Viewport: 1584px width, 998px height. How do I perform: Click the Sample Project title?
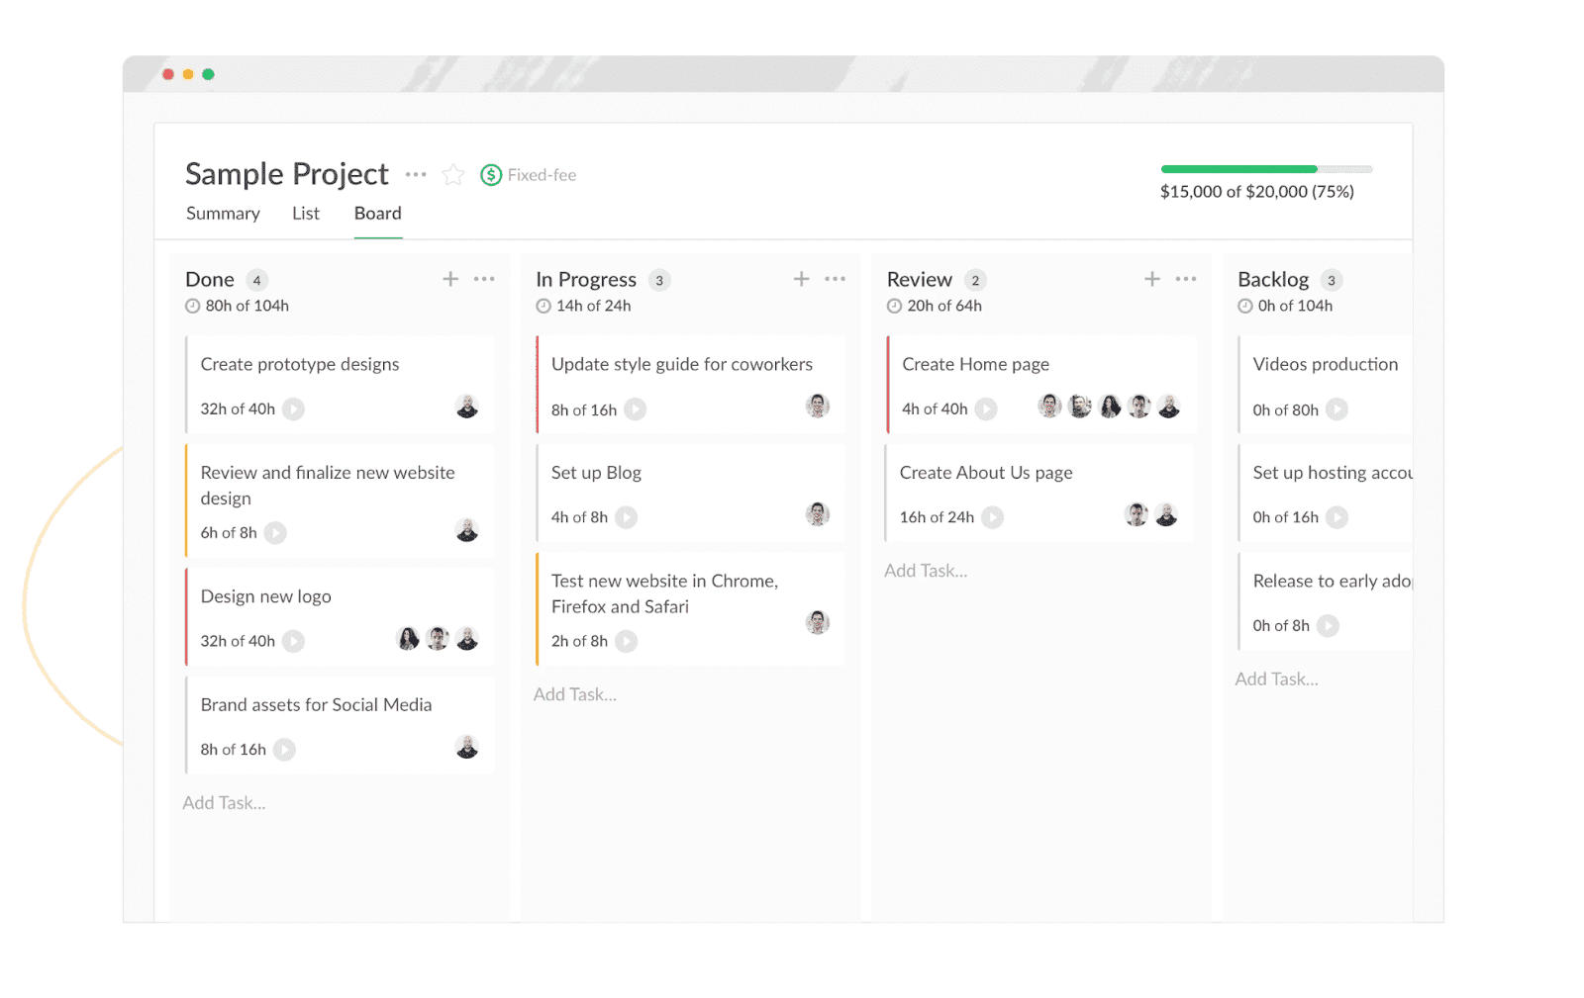tap(287, 174)
